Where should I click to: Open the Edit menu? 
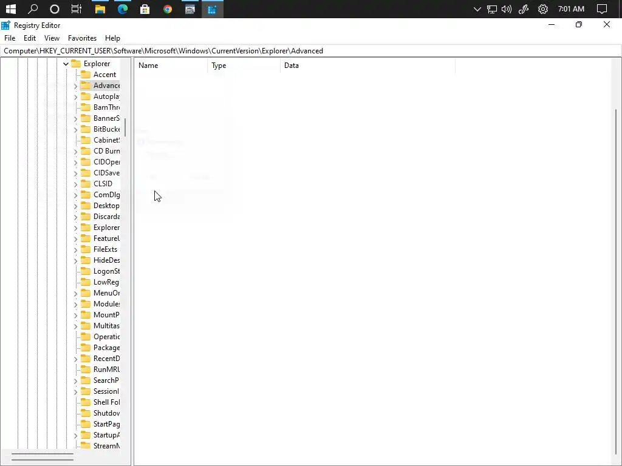coord(30,38)
